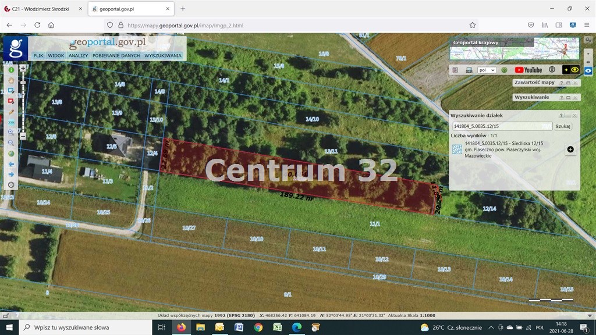The height and width of the screenshot is (335, 596).
Task: Activate the XYH coordinates tool
Action: (x=10, y=122)
